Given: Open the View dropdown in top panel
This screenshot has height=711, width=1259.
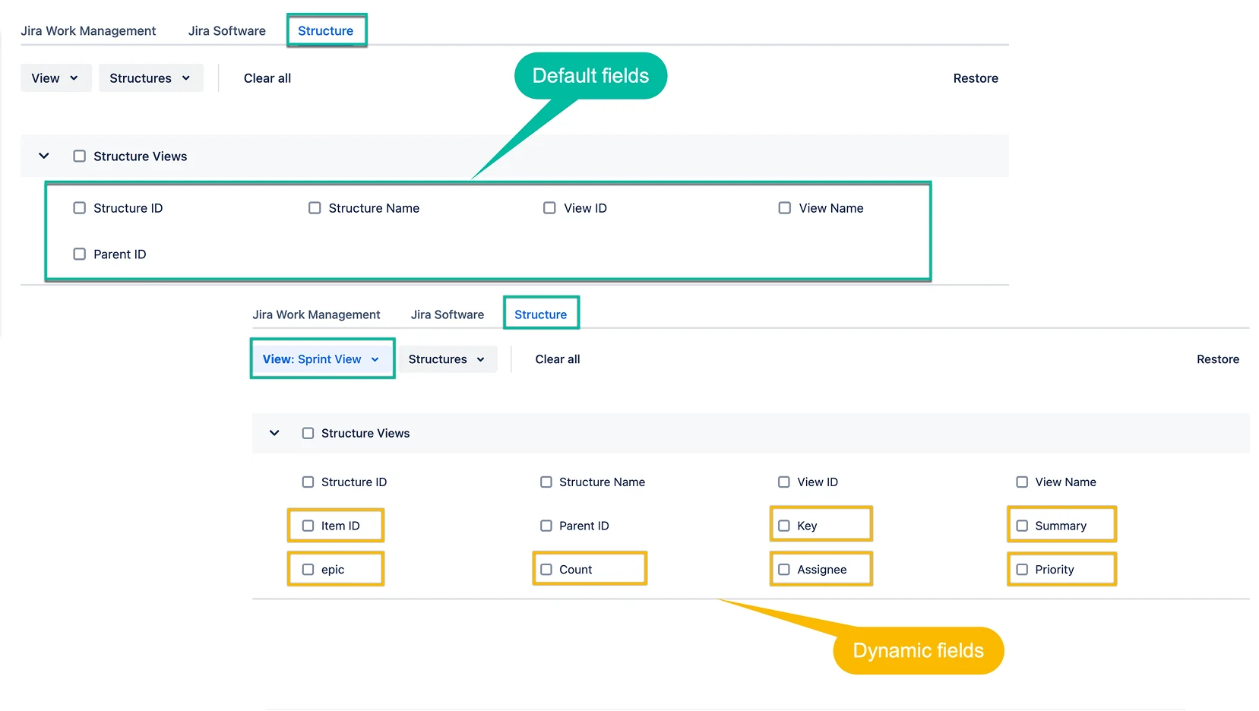Looking at the screenshot, I should pyautogui.click(x=55, y=78).
